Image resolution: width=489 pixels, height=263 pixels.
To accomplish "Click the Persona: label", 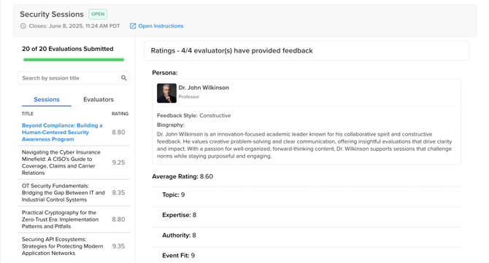I will click(165, 73).
